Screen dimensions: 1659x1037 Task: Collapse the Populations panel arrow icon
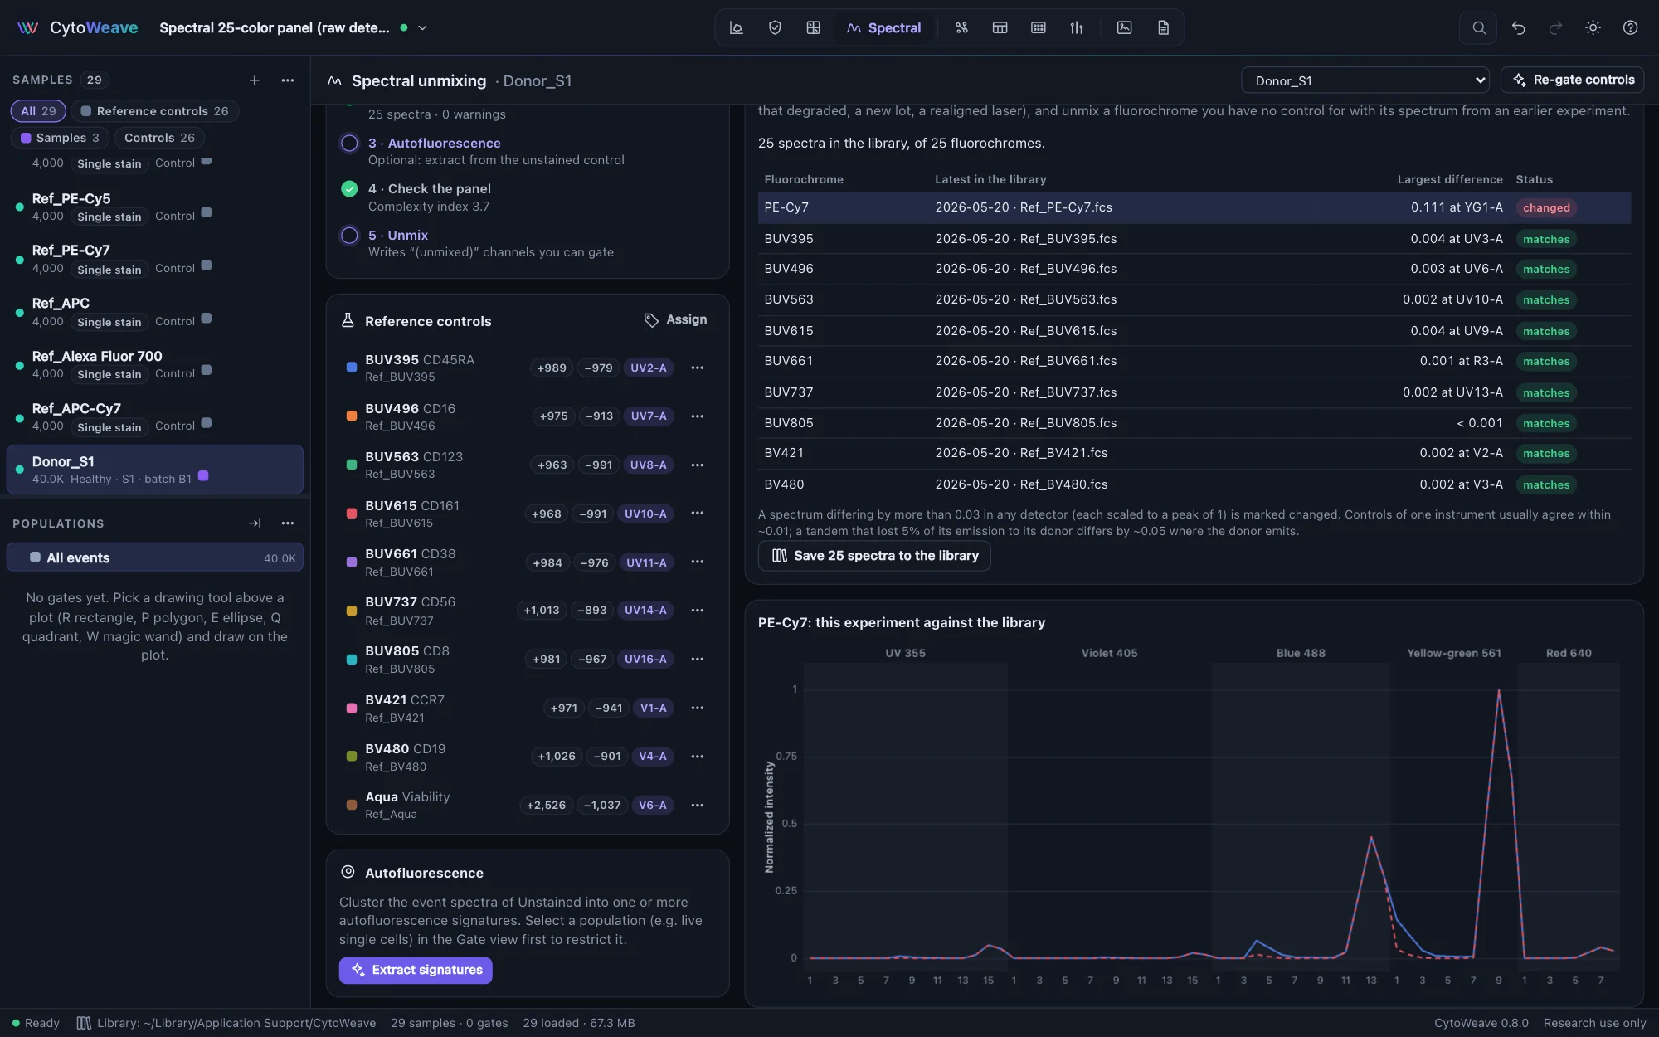pos(255,523)
